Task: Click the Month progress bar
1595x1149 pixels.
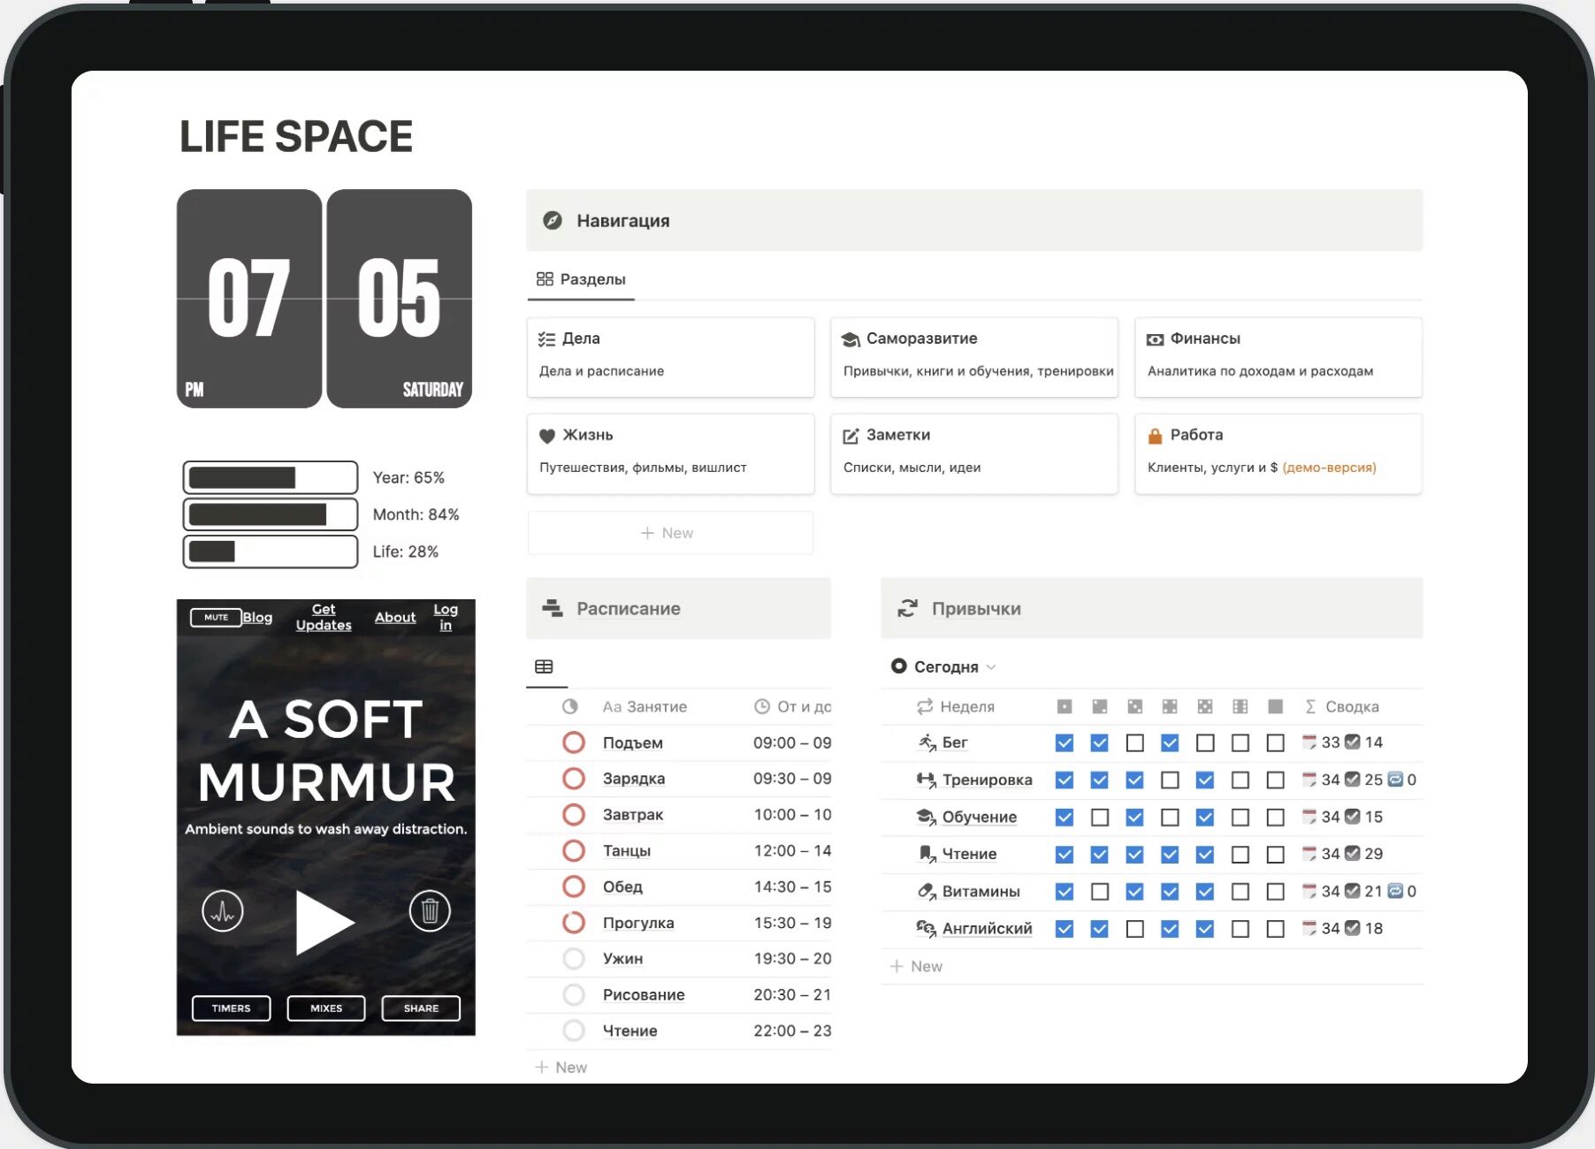Action: 271,514
